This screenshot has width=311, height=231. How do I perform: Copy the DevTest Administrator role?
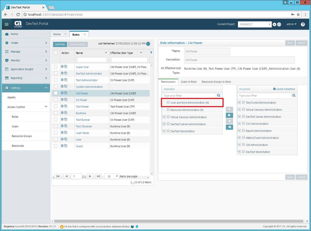(66, 73)
